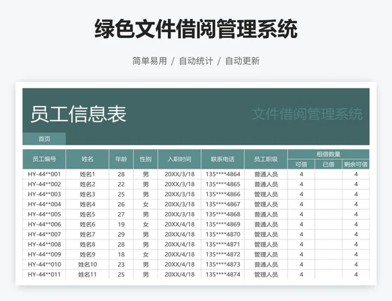Click hire date cell in 姓名6 row

(x=179, y=224)
